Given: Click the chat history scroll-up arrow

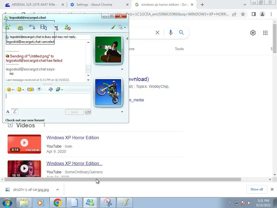Looking at the screenshot, I should (88, 42).
